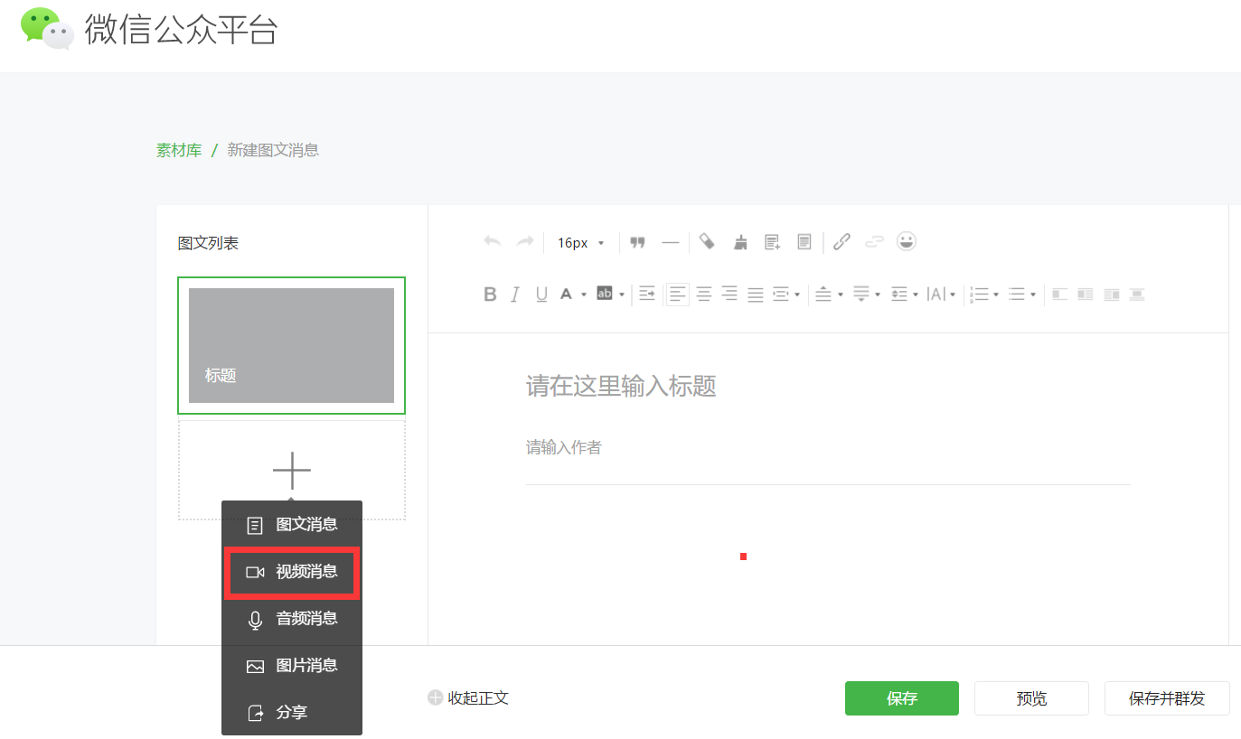Click the blockquote quotation marks icon
Screen dimensions: 1241x739
coord(637,242)
